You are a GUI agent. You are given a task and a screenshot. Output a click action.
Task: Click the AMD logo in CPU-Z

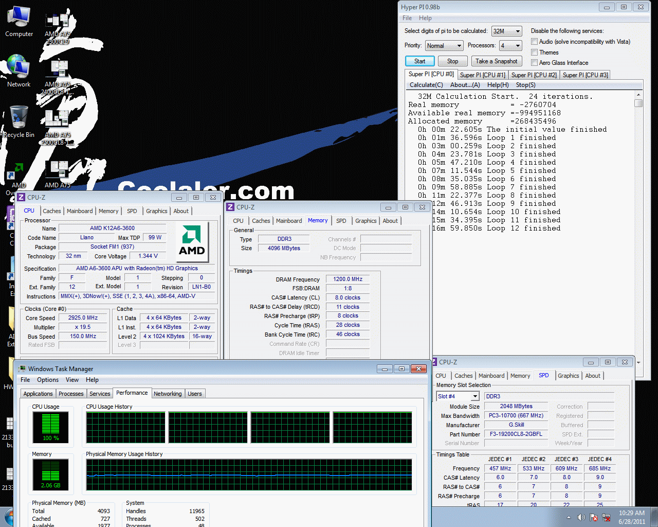click(192, 241)
